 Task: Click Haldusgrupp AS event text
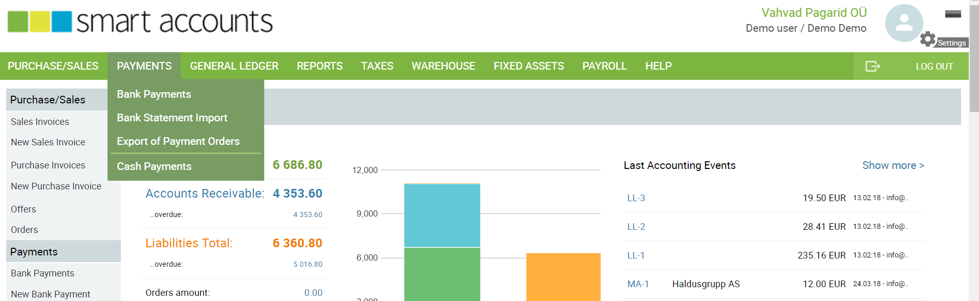tap(706, 284)
